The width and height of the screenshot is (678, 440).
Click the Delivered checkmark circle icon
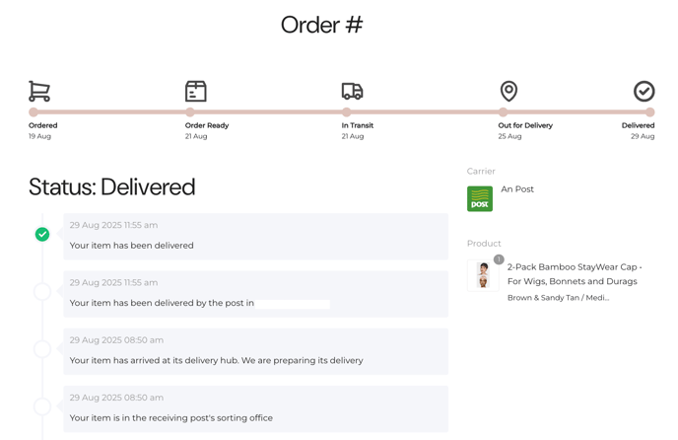[x=644, y=92]
